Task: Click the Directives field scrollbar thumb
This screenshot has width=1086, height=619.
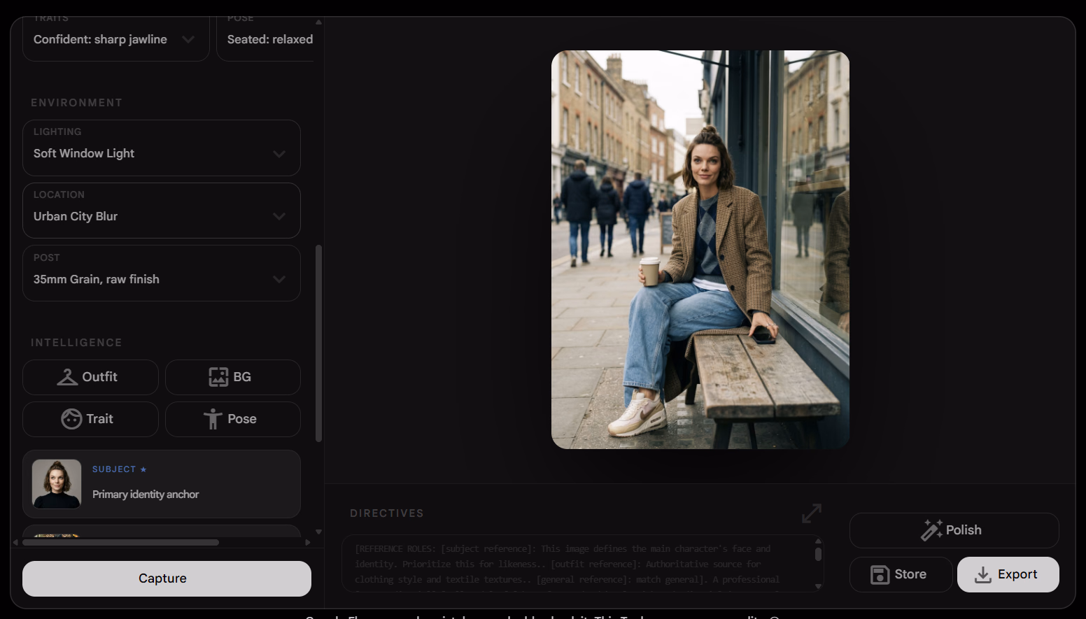Action: tap(818, 554)
